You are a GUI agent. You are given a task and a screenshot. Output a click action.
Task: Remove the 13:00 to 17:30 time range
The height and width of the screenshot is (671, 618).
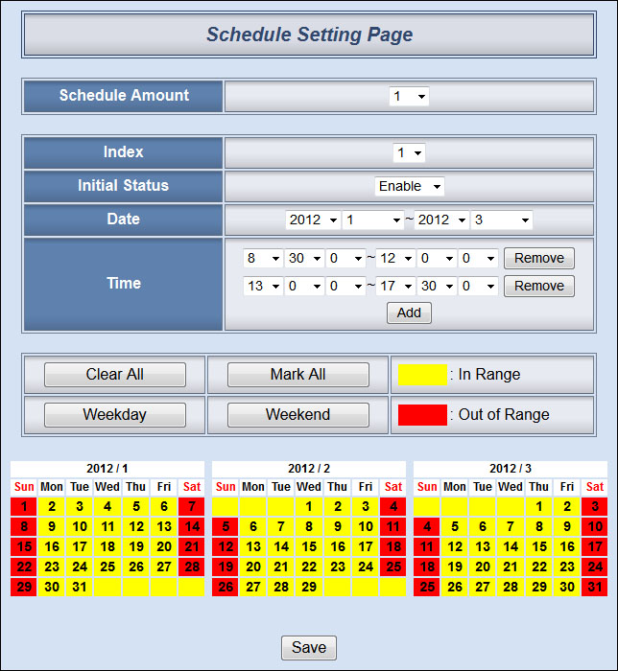[x=539, y=287]
